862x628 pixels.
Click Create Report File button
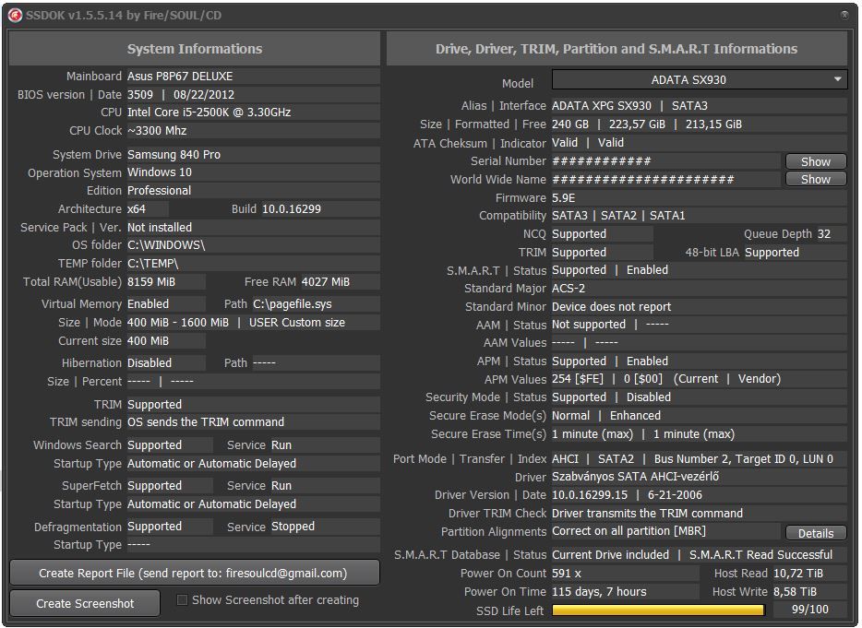coord(195,573)
